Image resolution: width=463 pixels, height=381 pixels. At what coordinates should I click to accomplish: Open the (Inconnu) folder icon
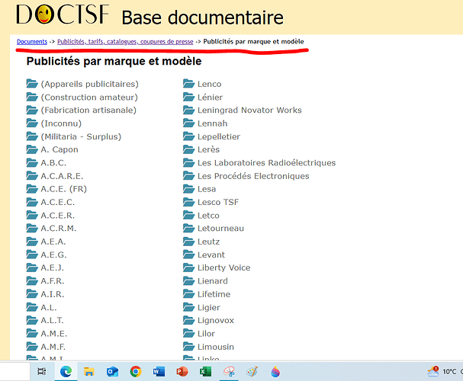tap(32, 123)
